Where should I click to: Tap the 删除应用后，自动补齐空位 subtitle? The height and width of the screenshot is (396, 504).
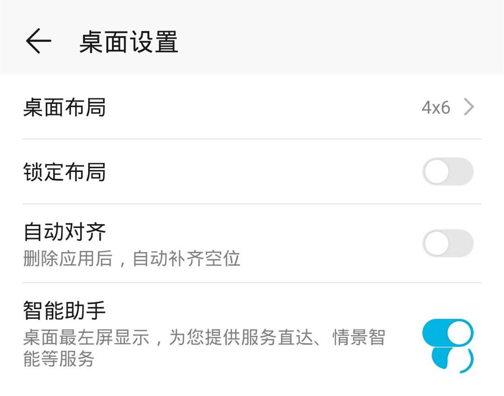(x=132, y=258)
